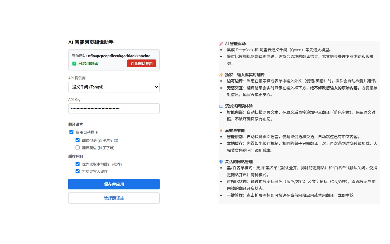This screenshot has height=244, width=390.
Task: Click the book emoji beside 沉浸式阅读体验
Action: [x=221, y=106]
